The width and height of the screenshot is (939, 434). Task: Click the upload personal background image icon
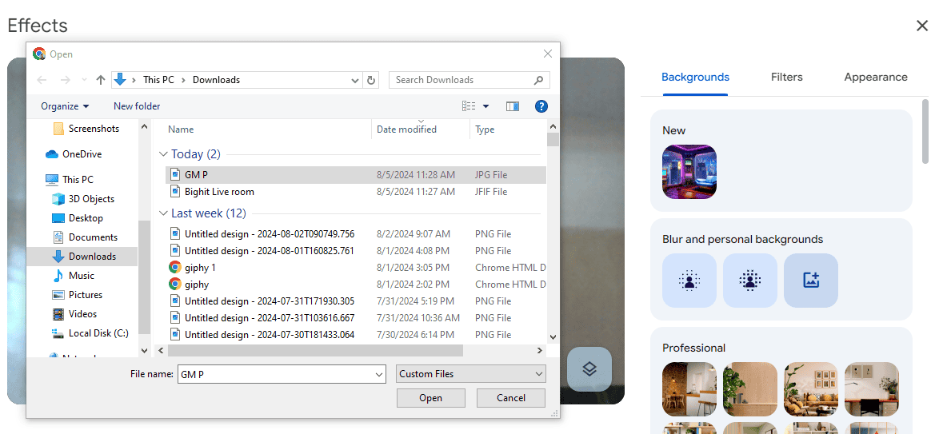pyautogui.click(x=811, y=281)
